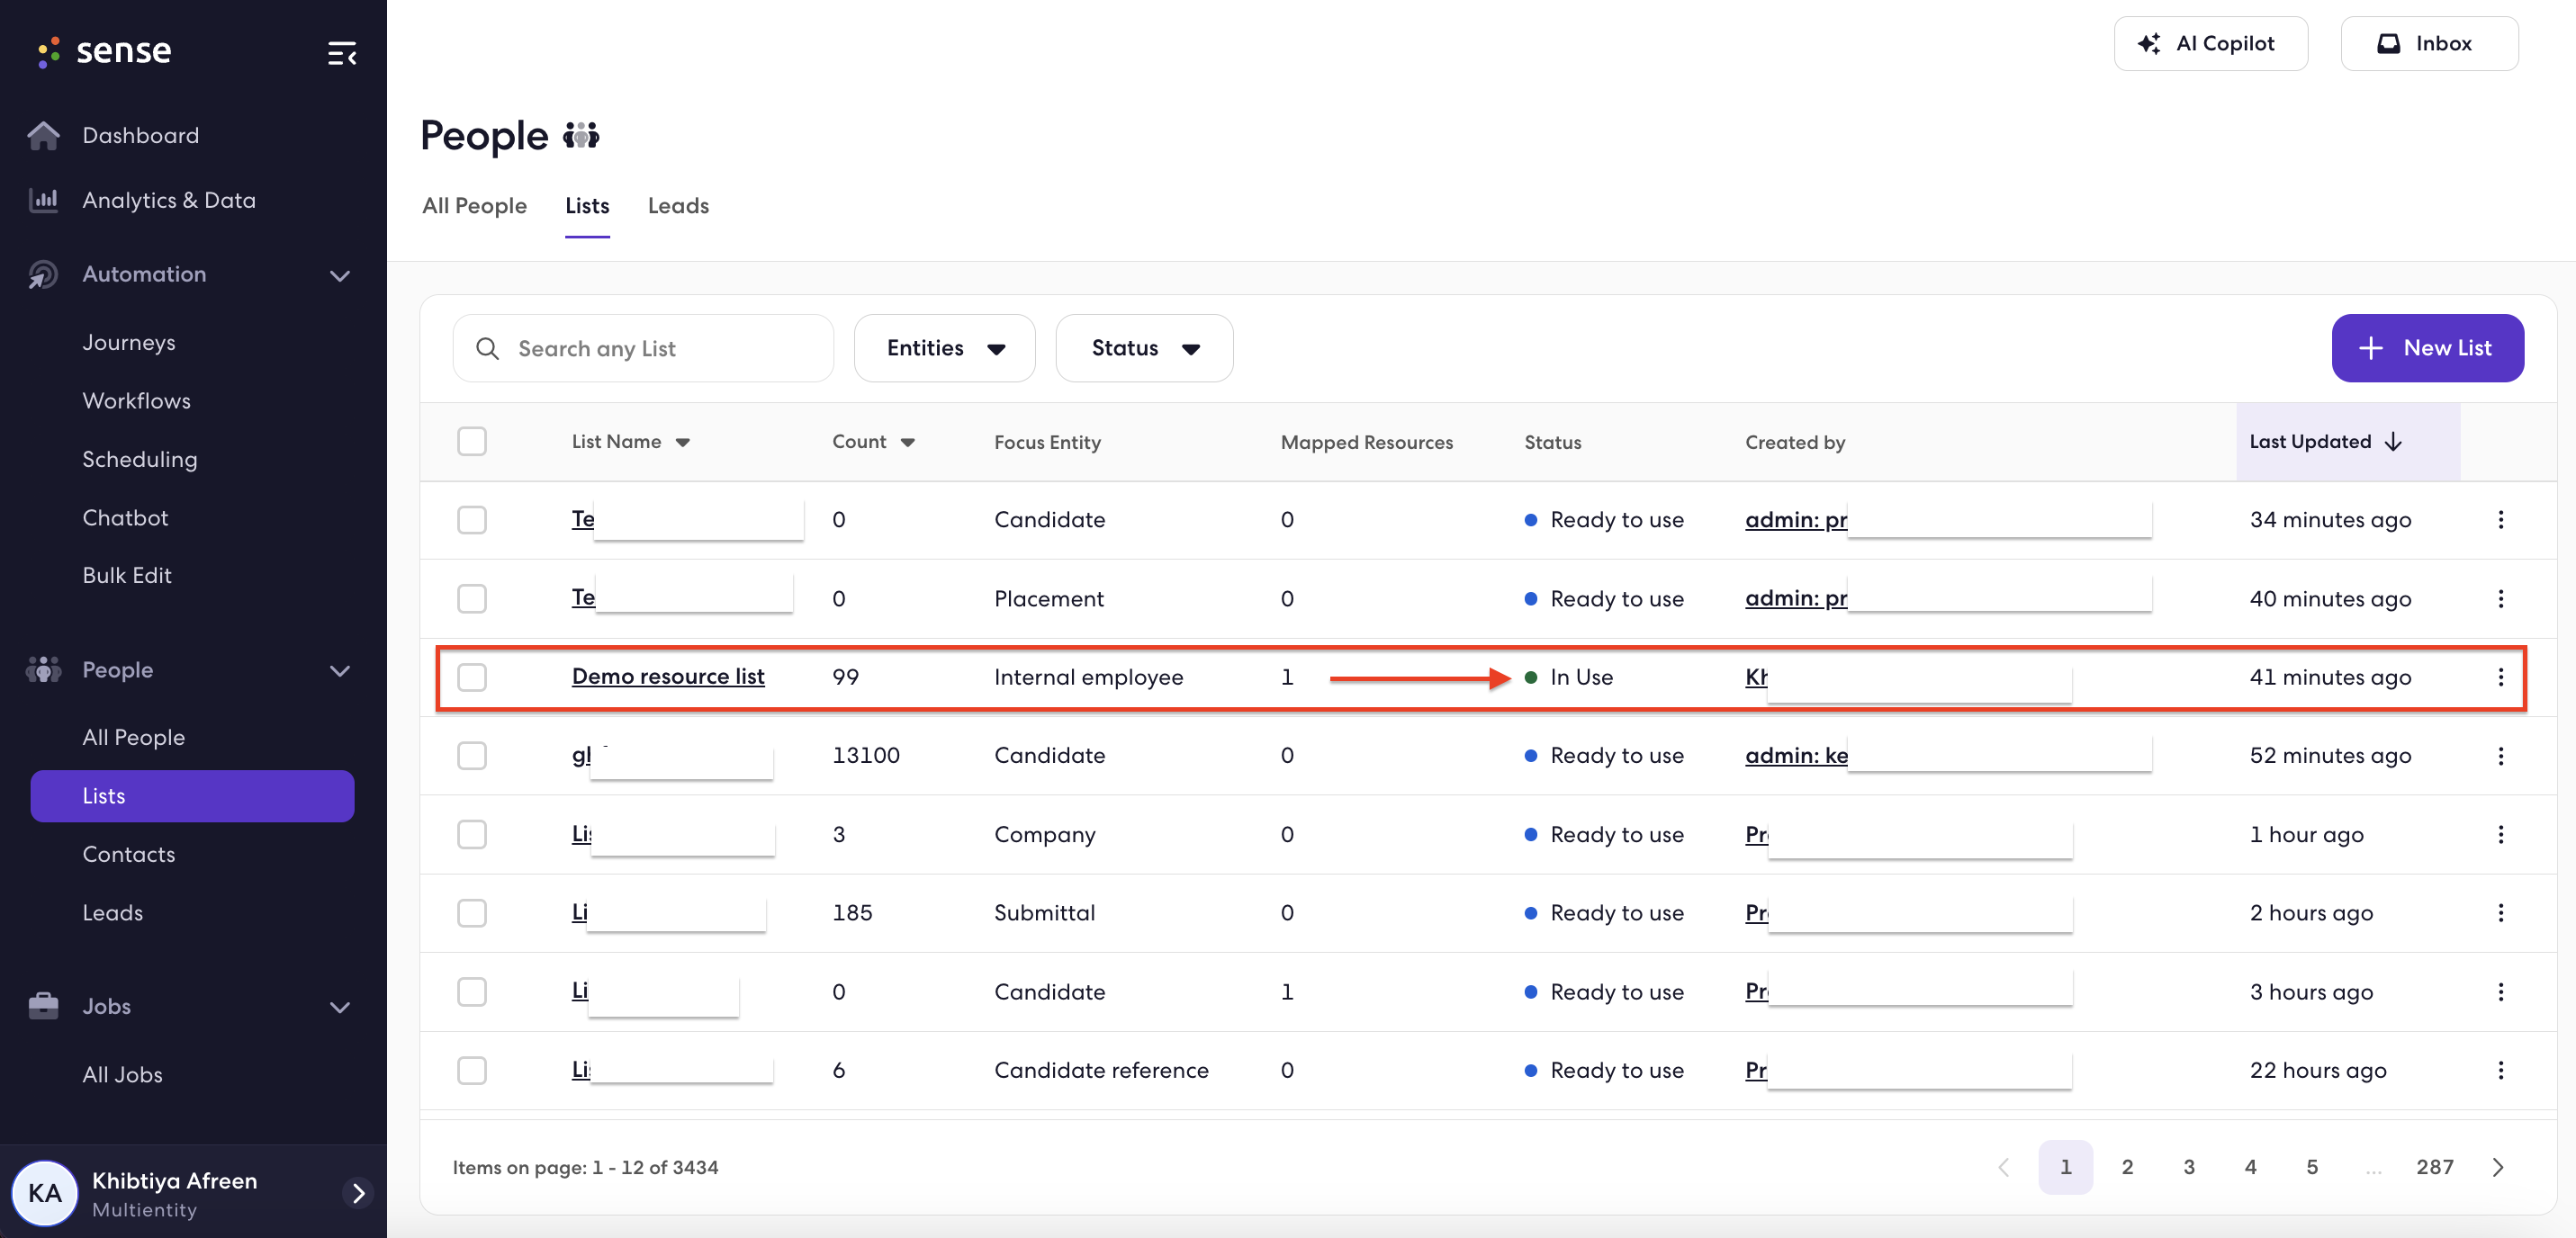Click the Search any List field

[643, 348]
